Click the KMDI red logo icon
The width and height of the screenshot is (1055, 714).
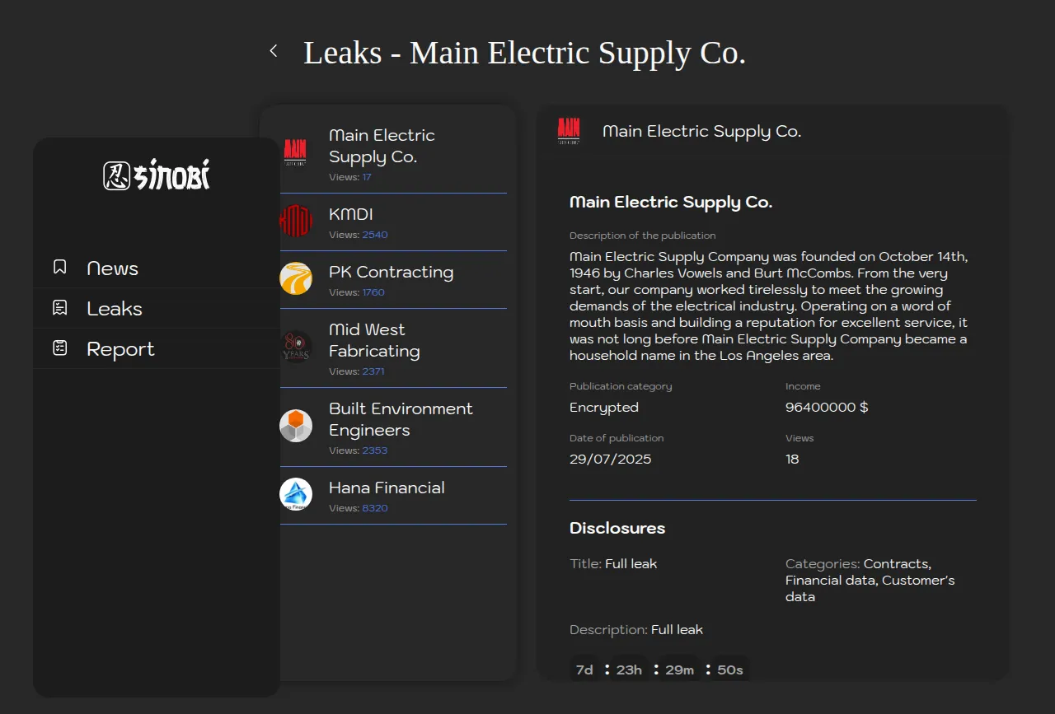coord(295,222)
